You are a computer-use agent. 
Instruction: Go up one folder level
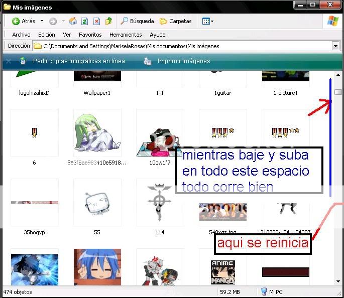tap(108, 21)
